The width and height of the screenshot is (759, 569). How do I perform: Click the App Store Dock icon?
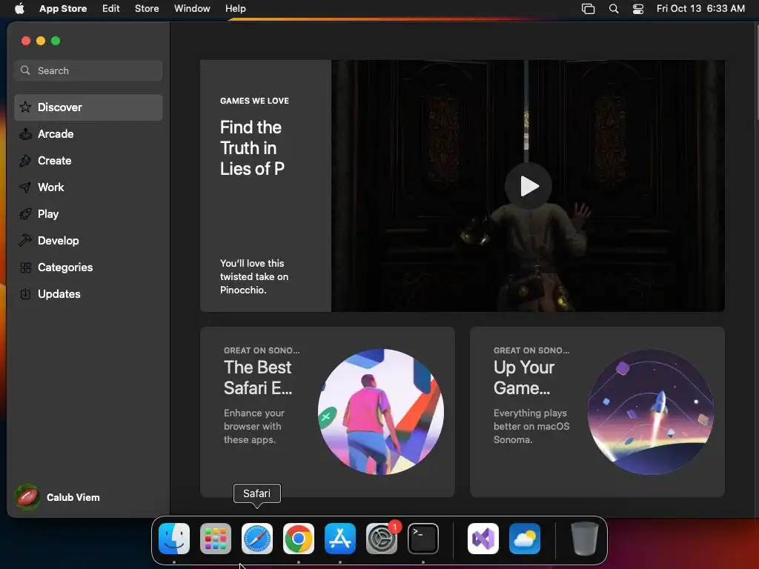(339, 538)
